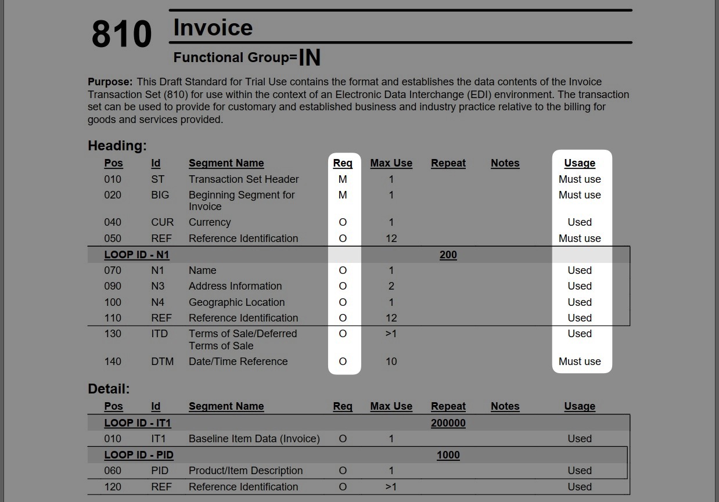Click position "130" in Heading table

coord(113,334)
